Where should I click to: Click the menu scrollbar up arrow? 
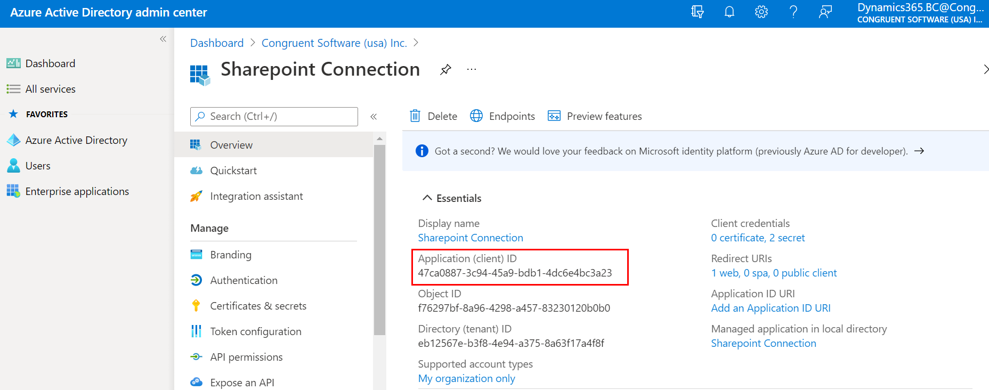(379, 139)
